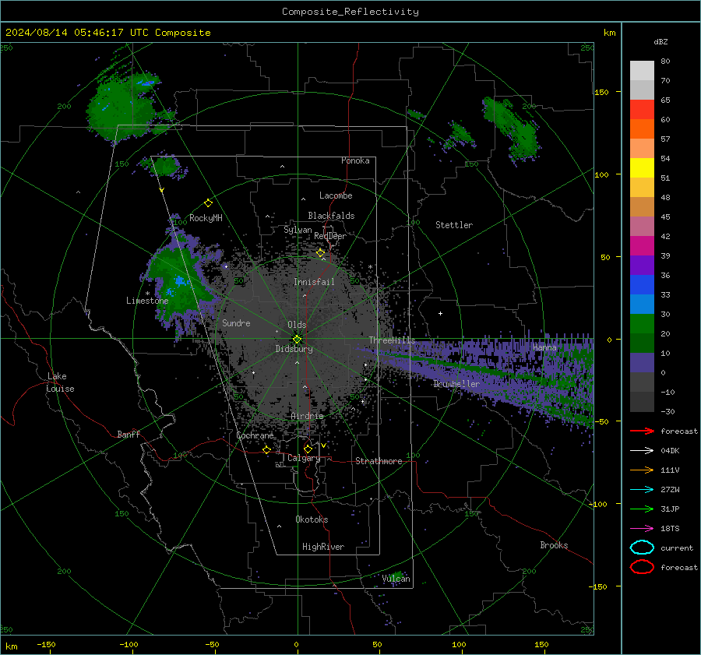The image size is (701, 655).
Task: Click the yellow 51 dBZ color swatch
Action: (642, 168)
